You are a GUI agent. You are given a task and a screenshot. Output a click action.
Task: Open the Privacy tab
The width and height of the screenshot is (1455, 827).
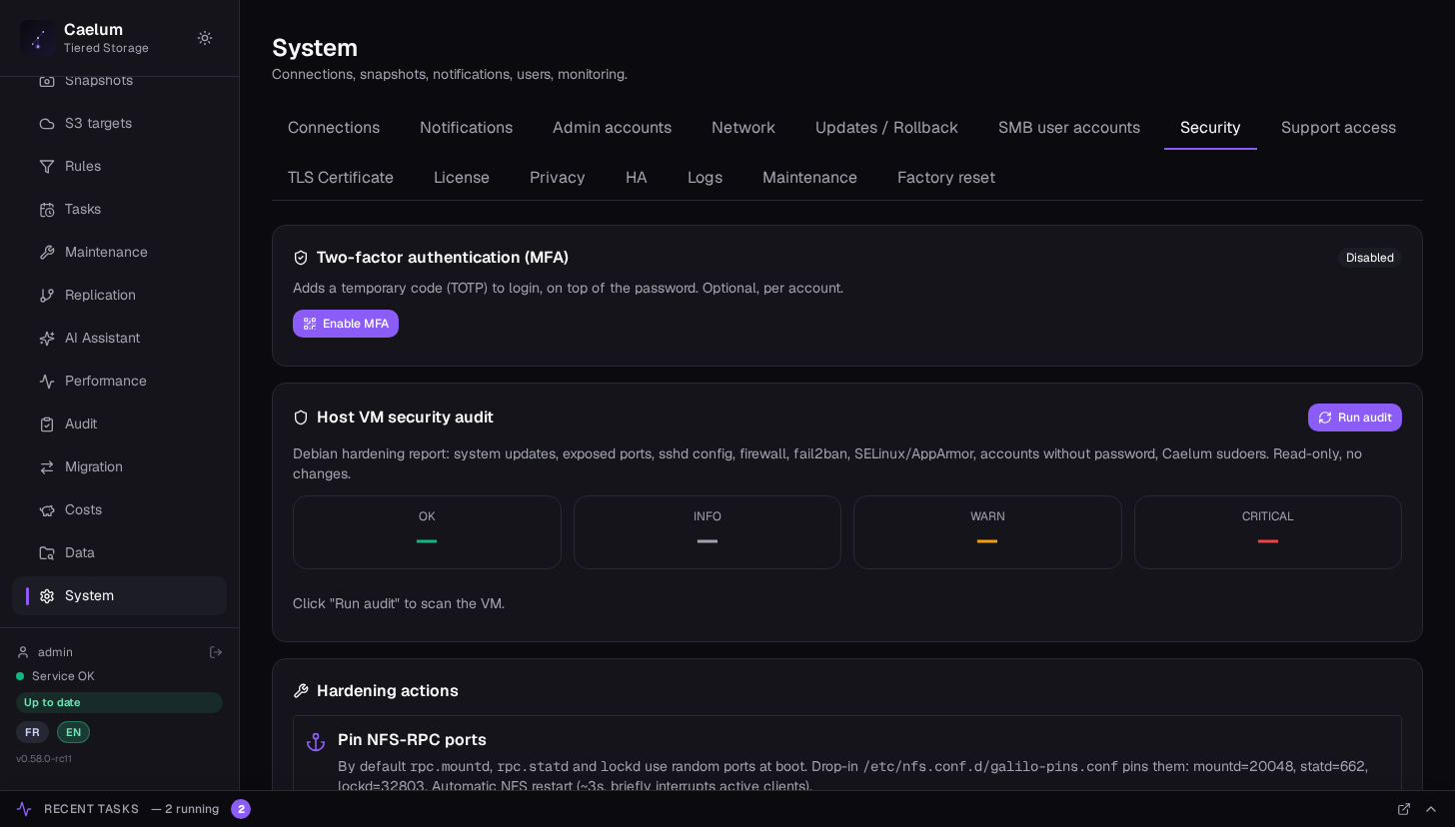558,178
